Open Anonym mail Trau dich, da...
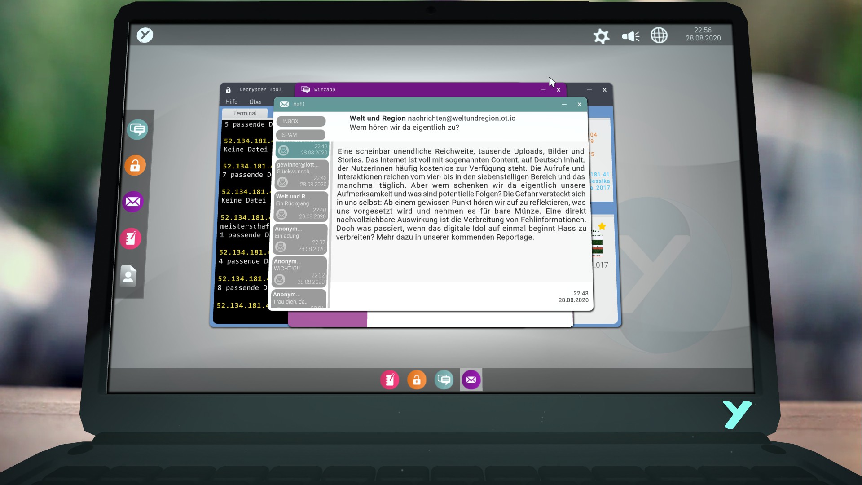The height and width of the screenshot is (485, 862). [298, 298]
